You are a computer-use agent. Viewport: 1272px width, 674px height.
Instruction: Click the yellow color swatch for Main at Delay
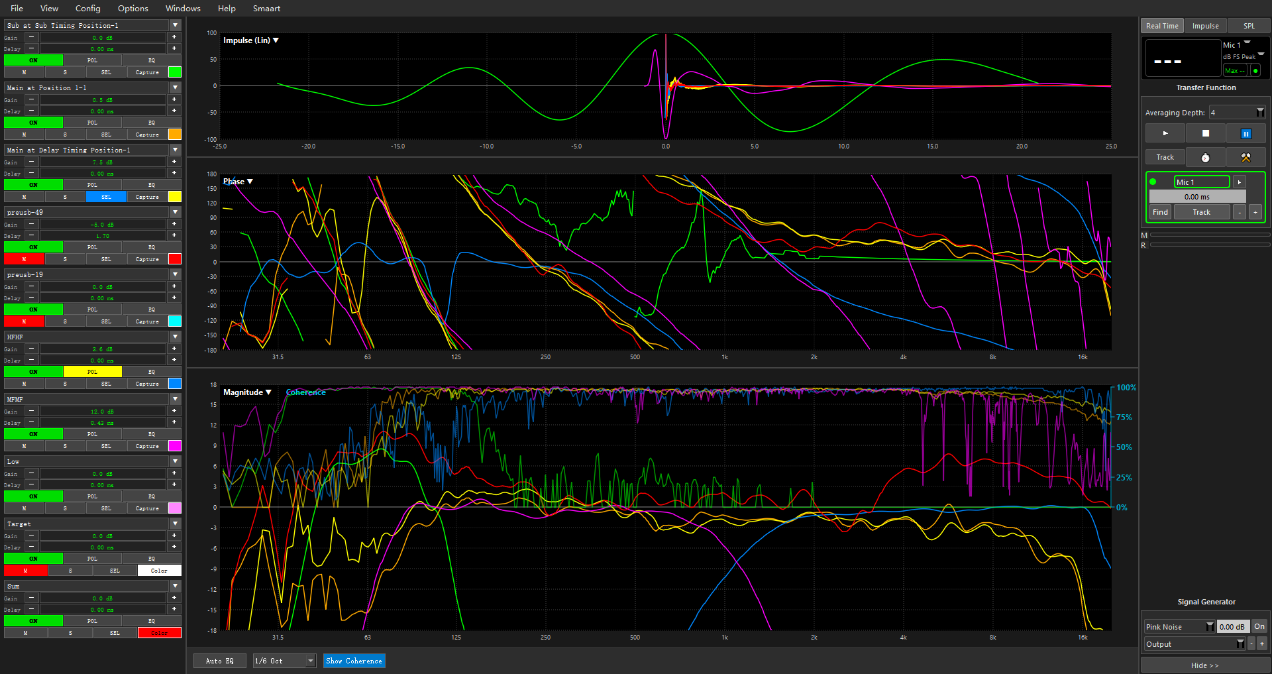(175, 197)
